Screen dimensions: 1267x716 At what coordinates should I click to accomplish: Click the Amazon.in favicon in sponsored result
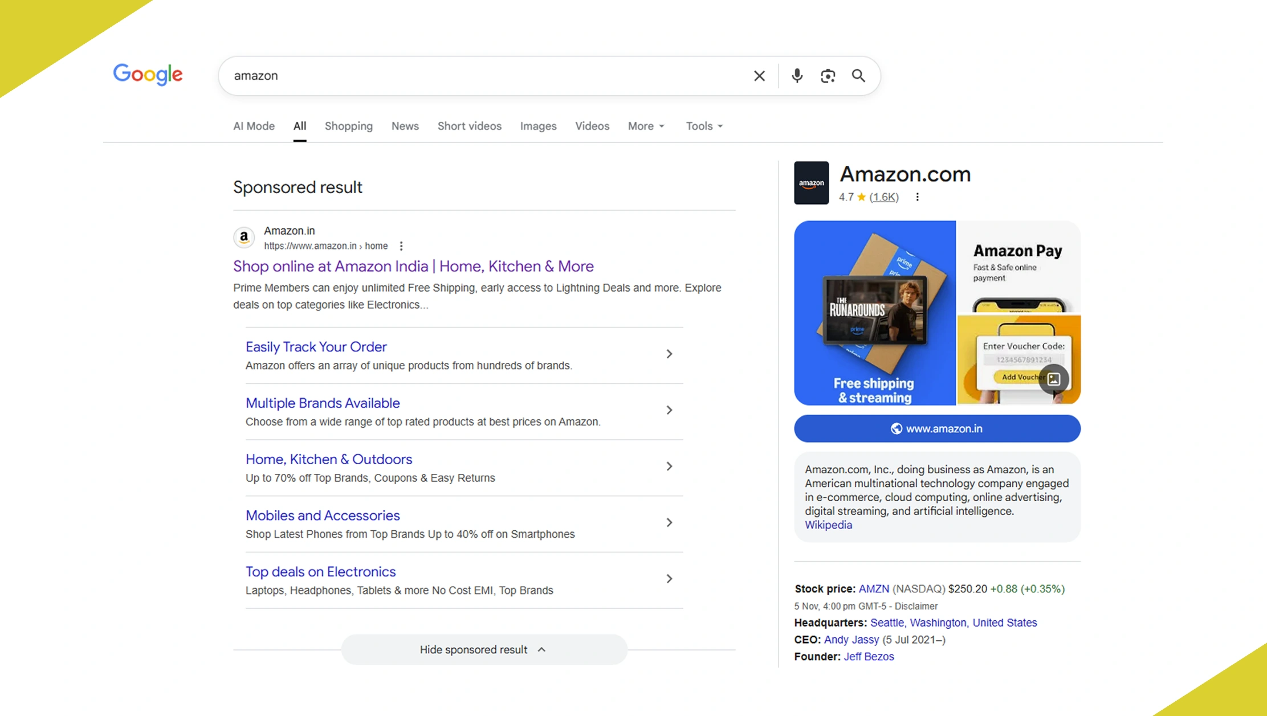(244, 237)
